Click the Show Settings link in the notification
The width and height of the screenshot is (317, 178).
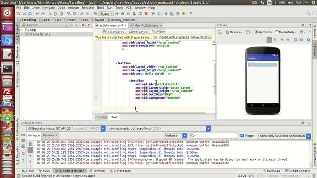tap(202, 37)
